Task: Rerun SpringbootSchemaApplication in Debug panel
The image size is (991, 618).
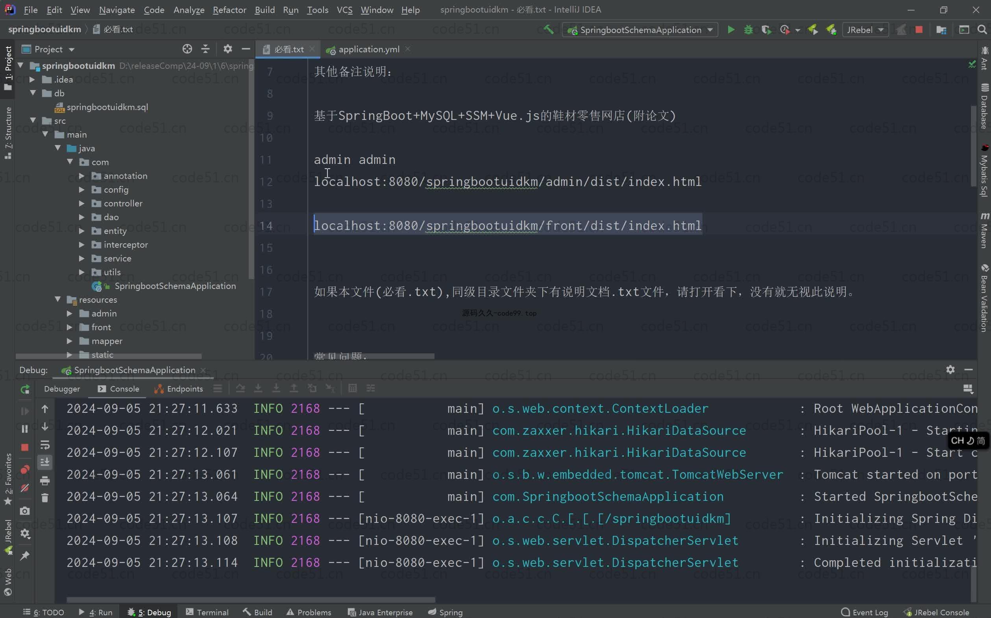Action: point(25,390)
